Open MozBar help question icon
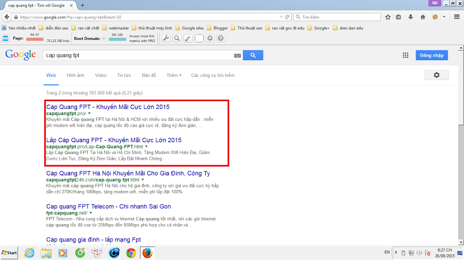This screenshot has height=260, width=464. tap(220, 38)
